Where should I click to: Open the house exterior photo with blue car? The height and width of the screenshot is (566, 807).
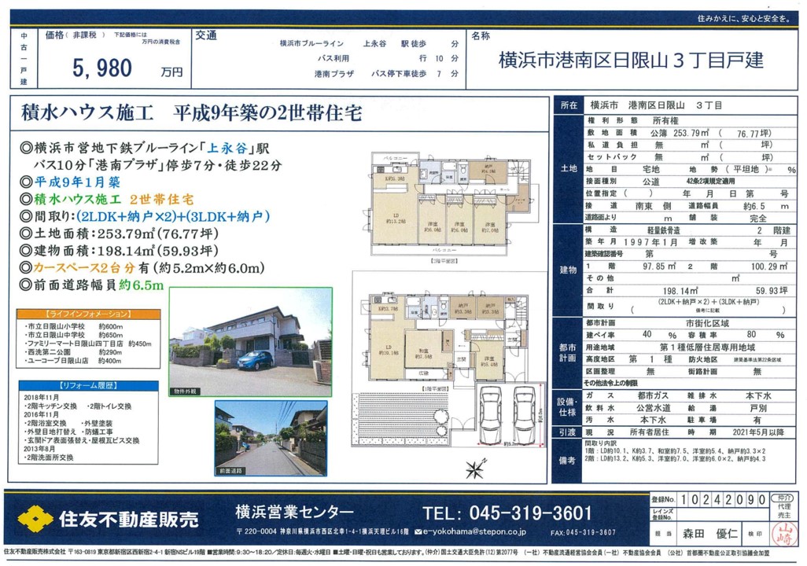click(249, 342)
